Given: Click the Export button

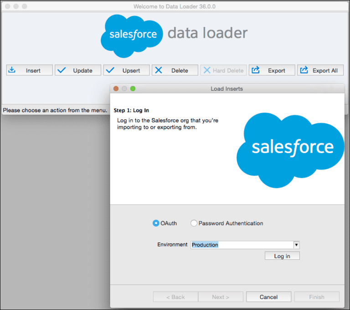Looking at the screenshot, I should click(x=272, y=70).
